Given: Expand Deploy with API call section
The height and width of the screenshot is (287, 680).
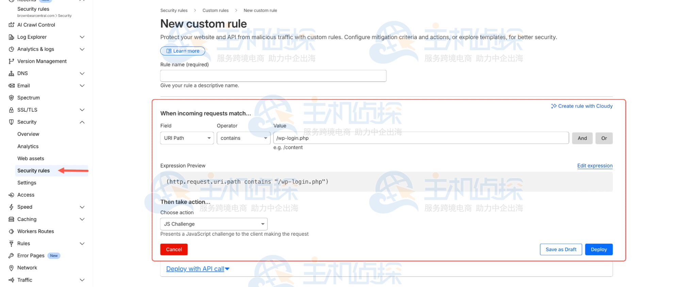Looking at the screenshot, I should pyautogui.click(x=198, y=269).
